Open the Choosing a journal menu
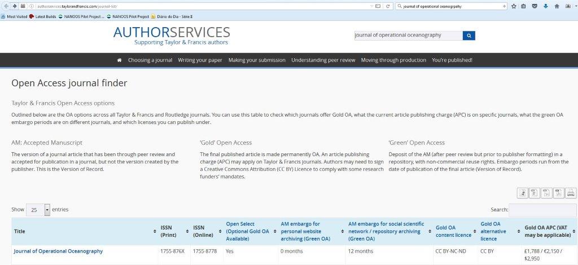This screenshot has height=265, width=578. point(150,60)
